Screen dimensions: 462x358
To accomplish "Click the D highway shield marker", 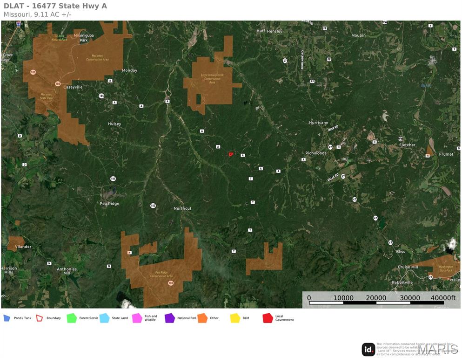I will [20, 136].
